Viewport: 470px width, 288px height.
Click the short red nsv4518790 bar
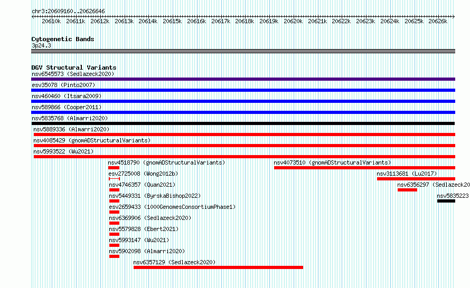click(x=114, y=168)
